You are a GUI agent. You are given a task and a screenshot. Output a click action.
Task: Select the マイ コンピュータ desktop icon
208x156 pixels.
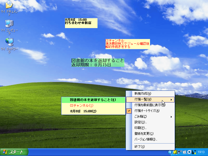pyautogui.click(x=9, y=27)
